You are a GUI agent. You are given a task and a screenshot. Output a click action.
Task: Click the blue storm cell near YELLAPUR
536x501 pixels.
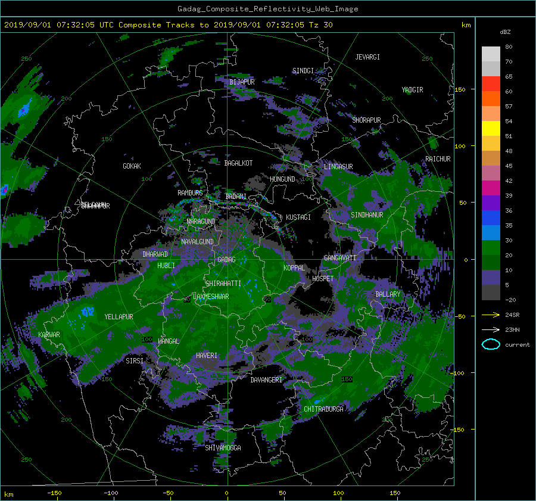click(87, 312)
